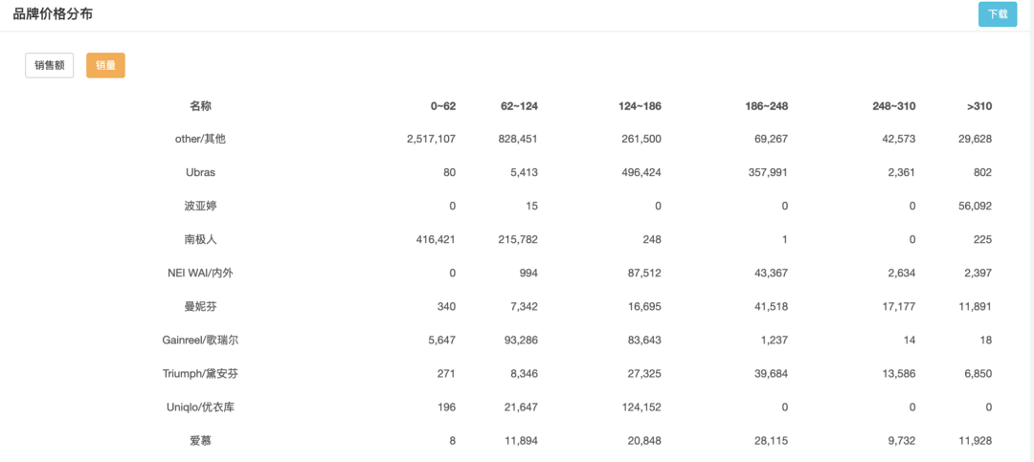Click the 南极人 brand name
Image resolution: width=1034 pixels, height=462 pixels.
click(200, 239)
